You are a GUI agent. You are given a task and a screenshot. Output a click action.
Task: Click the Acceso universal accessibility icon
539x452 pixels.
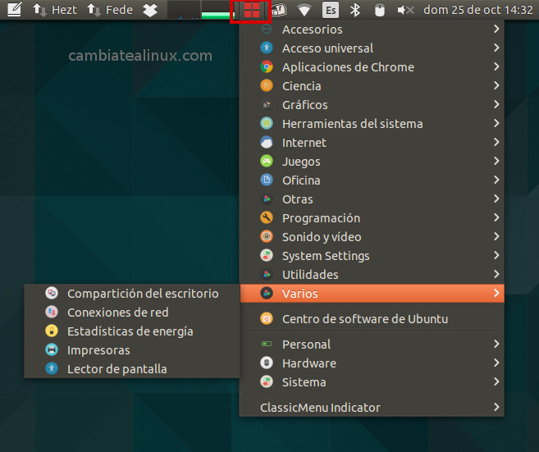(x=267, y=48)
